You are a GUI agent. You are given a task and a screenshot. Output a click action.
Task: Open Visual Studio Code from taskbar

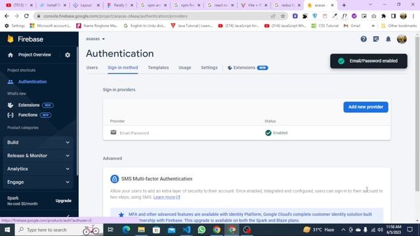[x=186, y=229]
